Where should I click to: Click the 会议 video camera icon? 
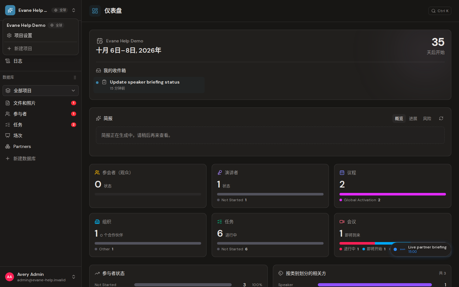pos(342,222)
